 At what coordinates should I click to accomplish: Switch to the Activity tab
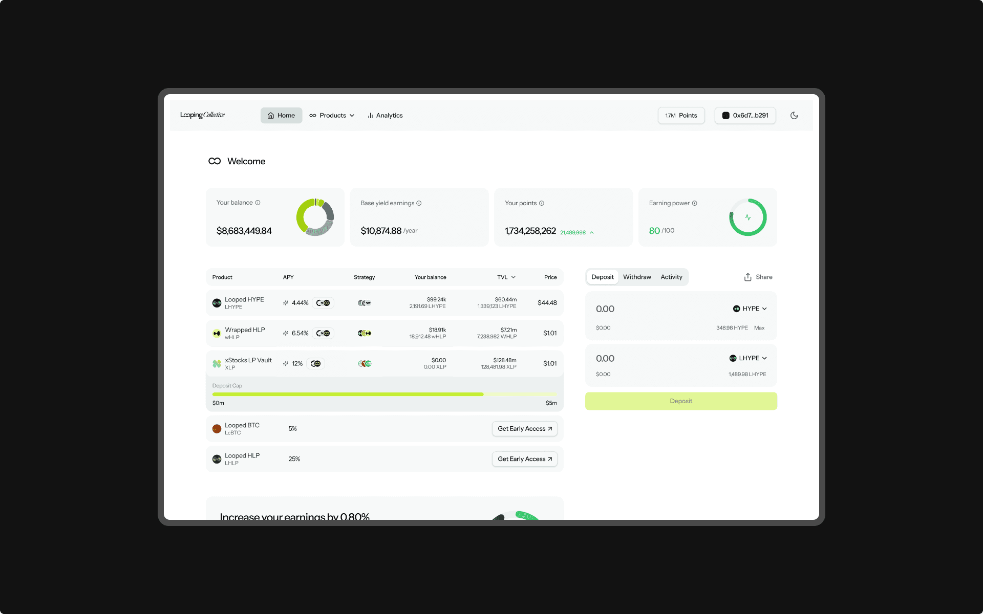tap(671, 277)
